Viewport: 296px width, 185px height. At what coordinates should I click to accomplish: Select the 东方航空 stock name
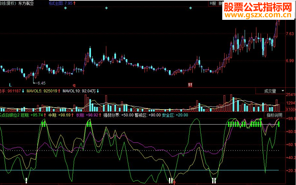[26, 3]
